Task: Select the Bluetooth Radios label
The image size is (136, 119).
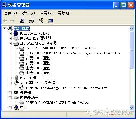Action: (35, 33)
